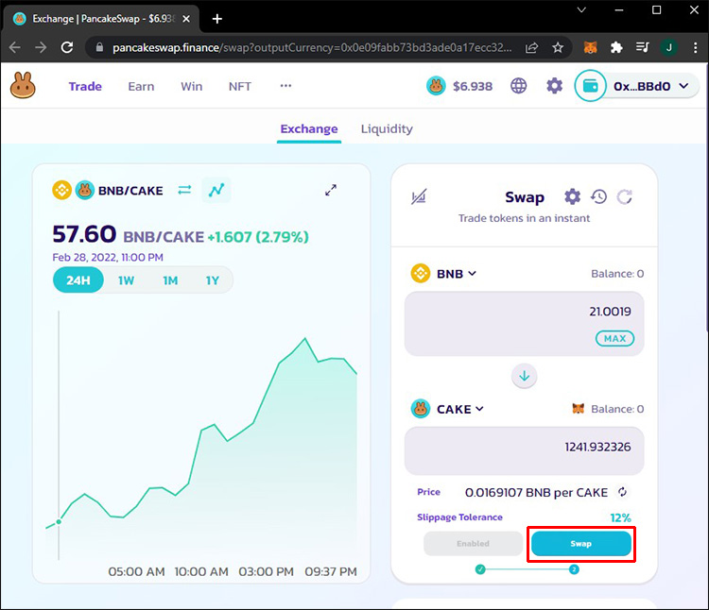Screen dimensions: 709x610
Task: Click the green checkmark step one indicator
Action: click(x=480, y=569)
